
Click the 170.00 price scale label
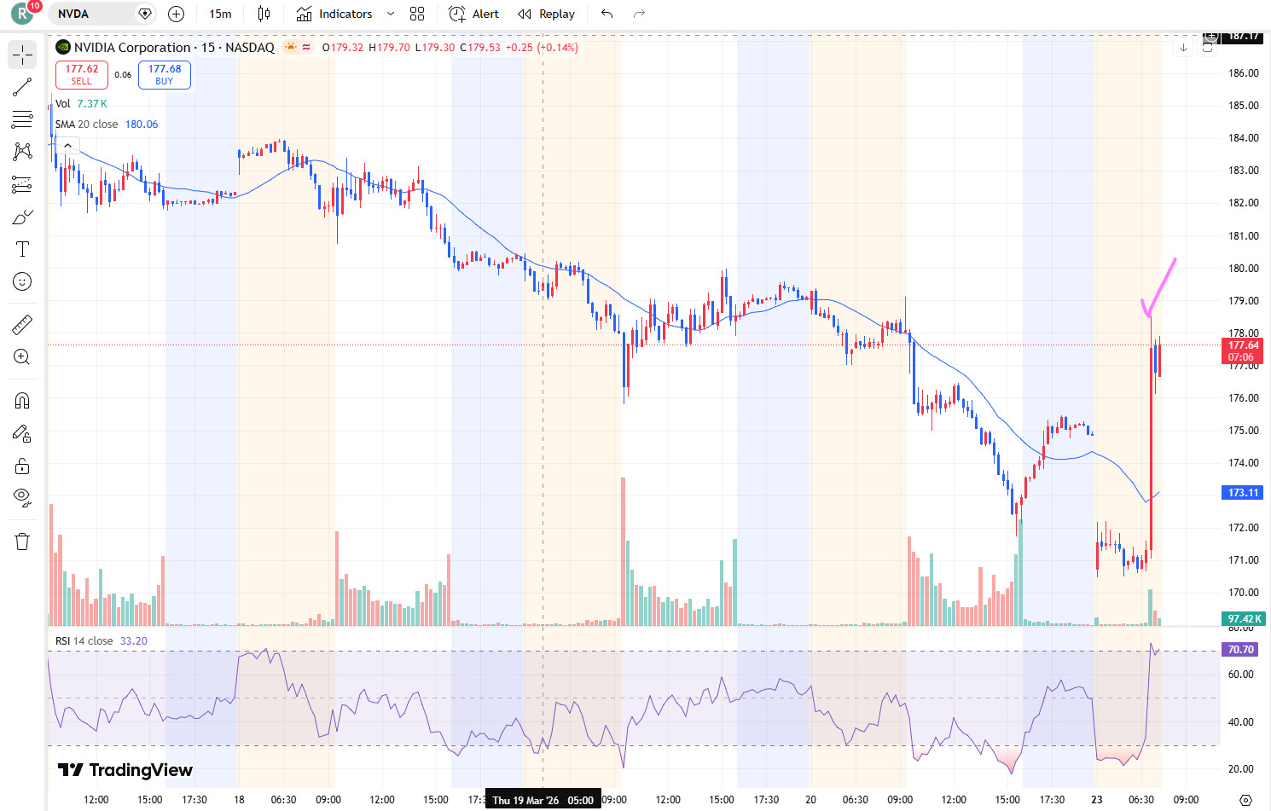tap(1243, 593)
